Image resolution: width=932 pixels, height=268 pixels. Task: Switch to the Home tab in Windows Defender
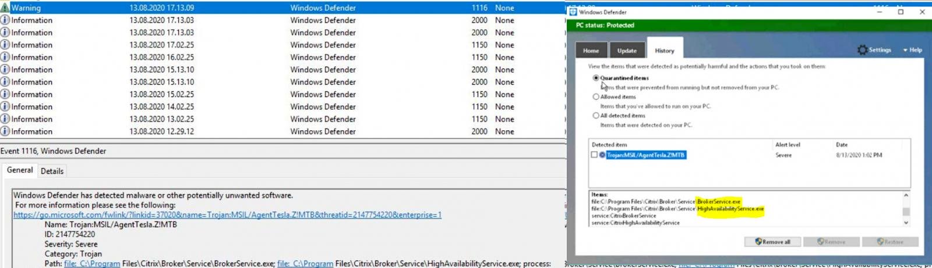591,51
